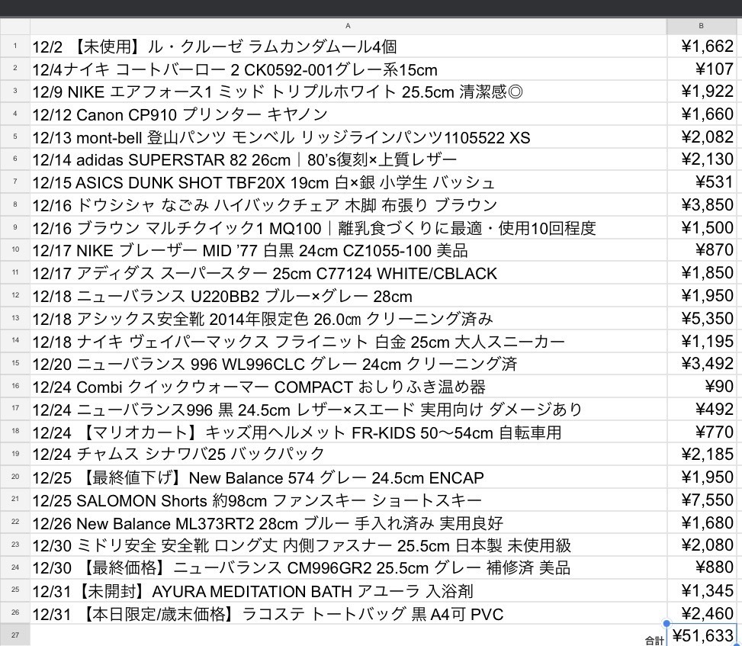Viewport: 742px width, 646px height.
Task: Click the total cell ¥51,633
Action: [702, 635]
